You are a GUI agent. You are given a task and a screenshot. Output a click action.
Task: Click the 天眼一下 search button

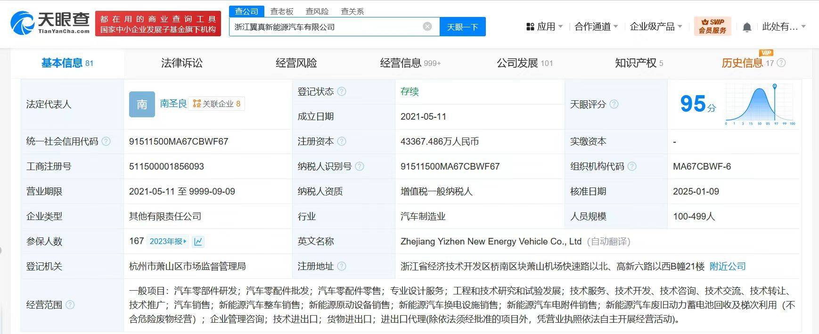462,27
